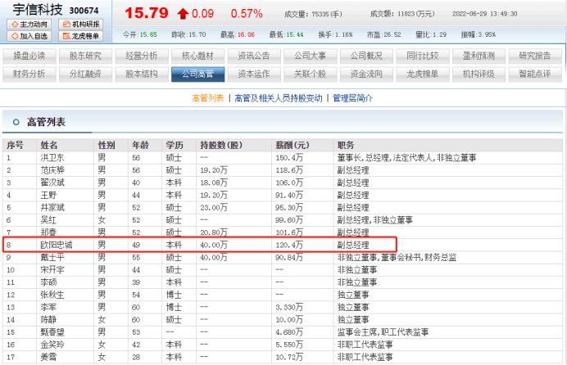Click name 戴士平 in row 9
This screenshot has height=365, width=567.
[52, 258]
